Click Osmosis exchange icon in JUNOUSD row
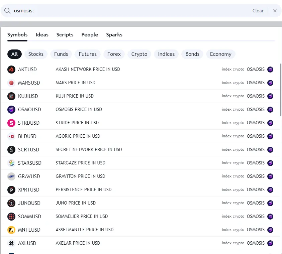Viewport: 282px width, 254px height. pyautogui.click(x=270, y=203)
